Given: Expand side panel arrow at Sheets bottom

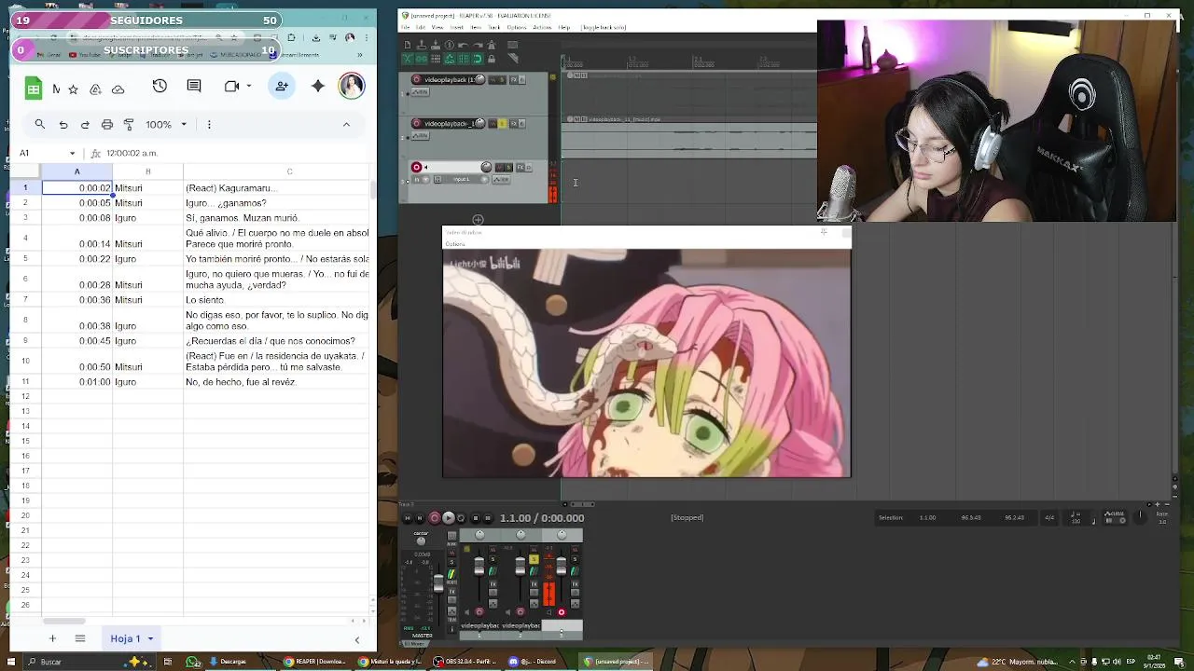Looking at the screenshot, I should pos(356,639).
